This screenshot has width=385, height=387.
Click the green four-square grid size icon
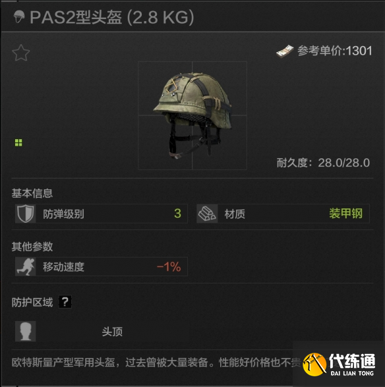(x=18, y=142)
